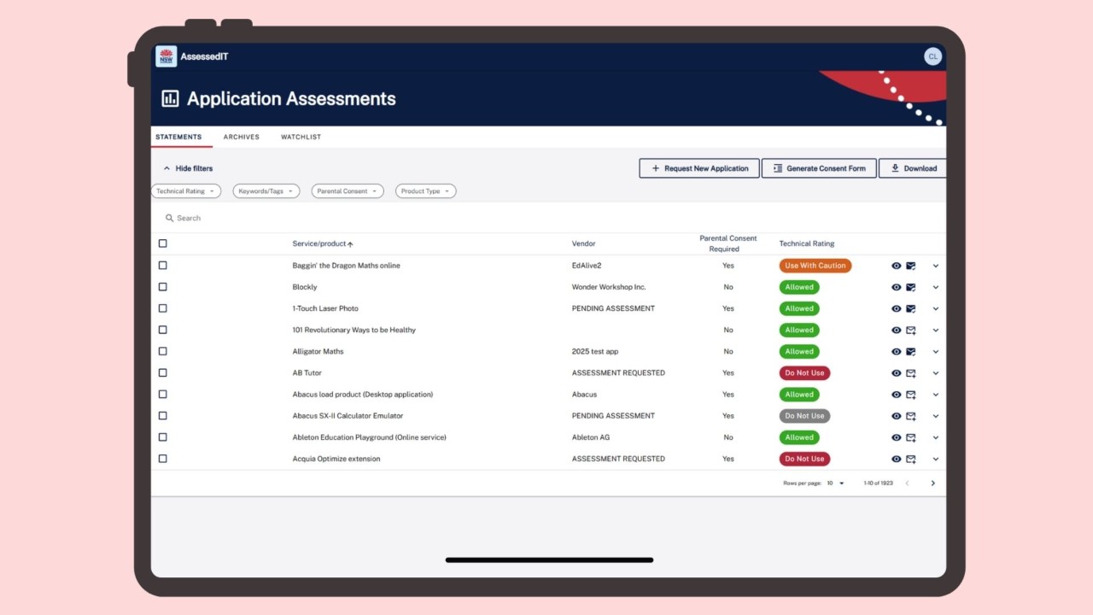Click envelope icon for Blockly row

tap(911, 287)
